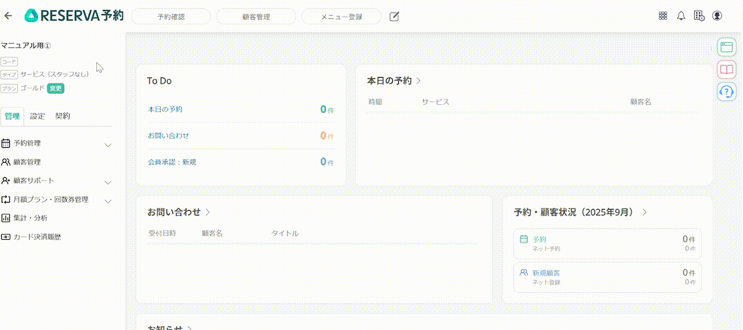The image size is (743, 330).
Task: Expand 月額プラン・回数券管理 chevron
Action: pyautogui.click(x=108, y=201)
